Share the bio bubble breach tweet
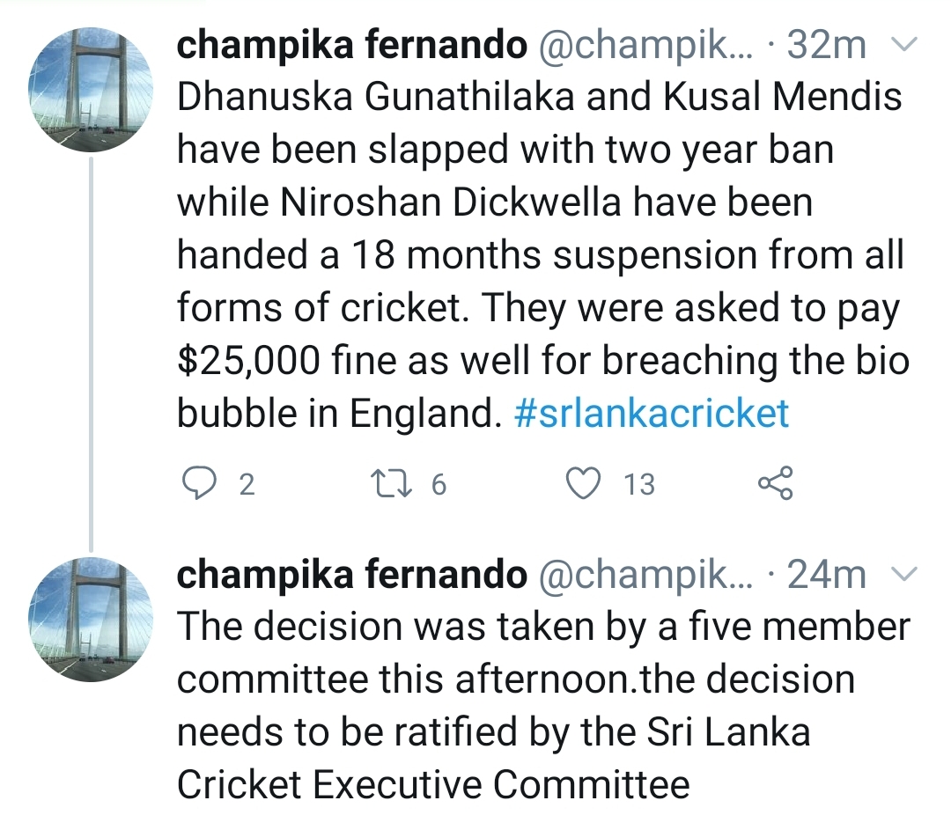This screenshot has height=830, width=951. [775, 483]
